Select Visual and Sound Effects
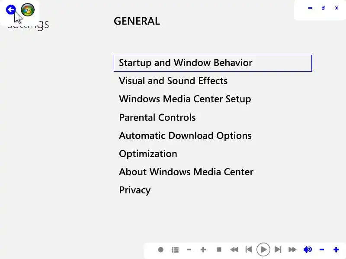Viewport: 346px width, 259px height. [173, 81]
